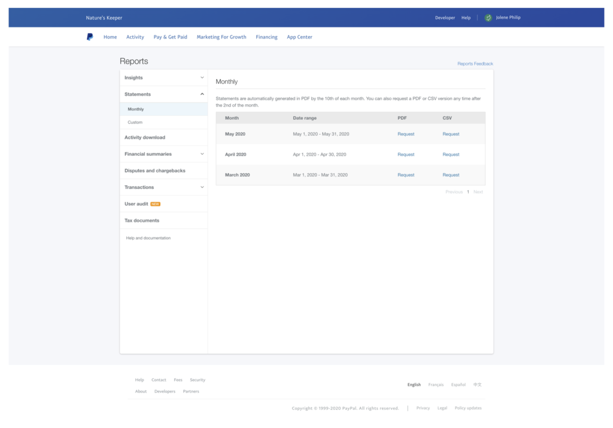Request CSV for April 2020
Image resolution: width=613 pixels, height=428 pixels.
451,154
